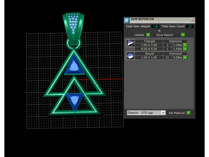Click the Total Gem Weight value 2.80
209x157 pixels.
tap(155, 27)
